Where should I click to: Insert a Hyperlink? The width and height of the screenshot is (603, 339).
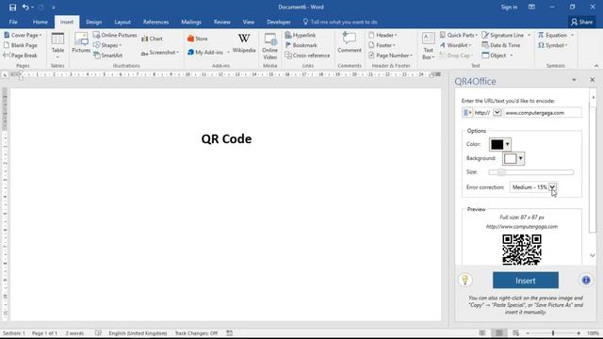point(301,35)
